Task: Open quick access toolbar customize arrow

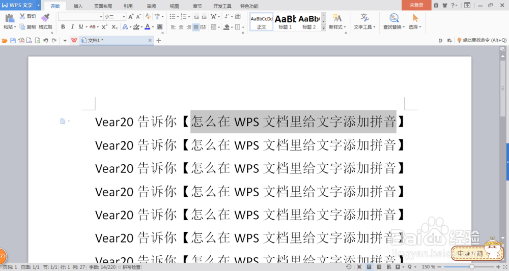Action: click(x=65, y=41)
